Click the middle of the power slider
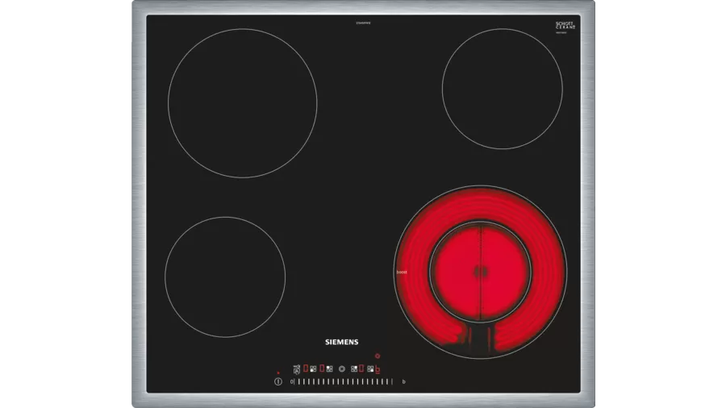Viewport: 726px width, 408px height. pos(344,381)
